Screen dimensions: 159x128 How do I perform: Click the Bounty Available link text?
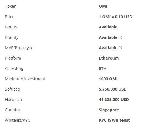click(108, 37)
